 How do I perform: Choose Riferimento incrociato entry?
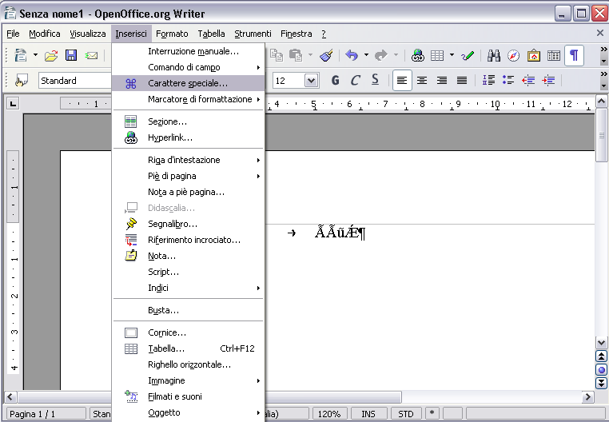tap(189, 240)
